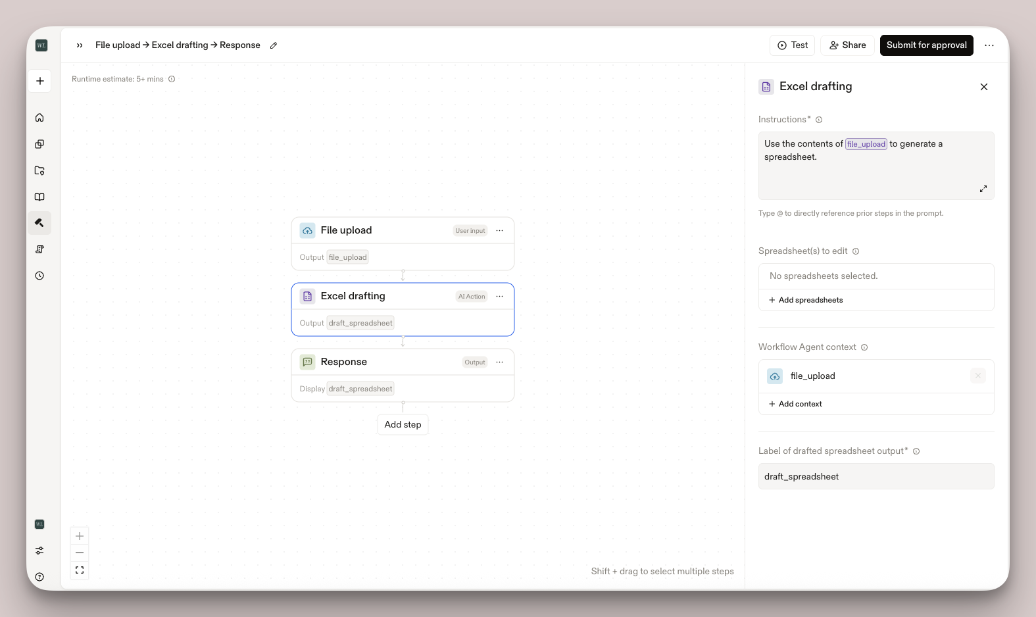
Task: Open Excel drafting step ellipsis menu
Action: coord(500,296)
